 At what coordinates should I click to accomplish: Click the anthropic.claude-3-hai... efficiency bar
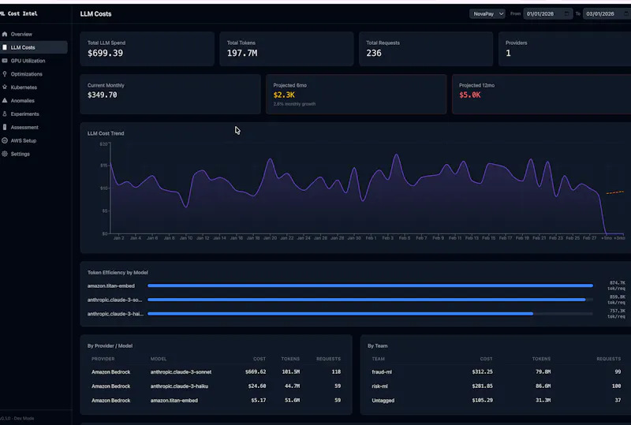click(370, 314)
